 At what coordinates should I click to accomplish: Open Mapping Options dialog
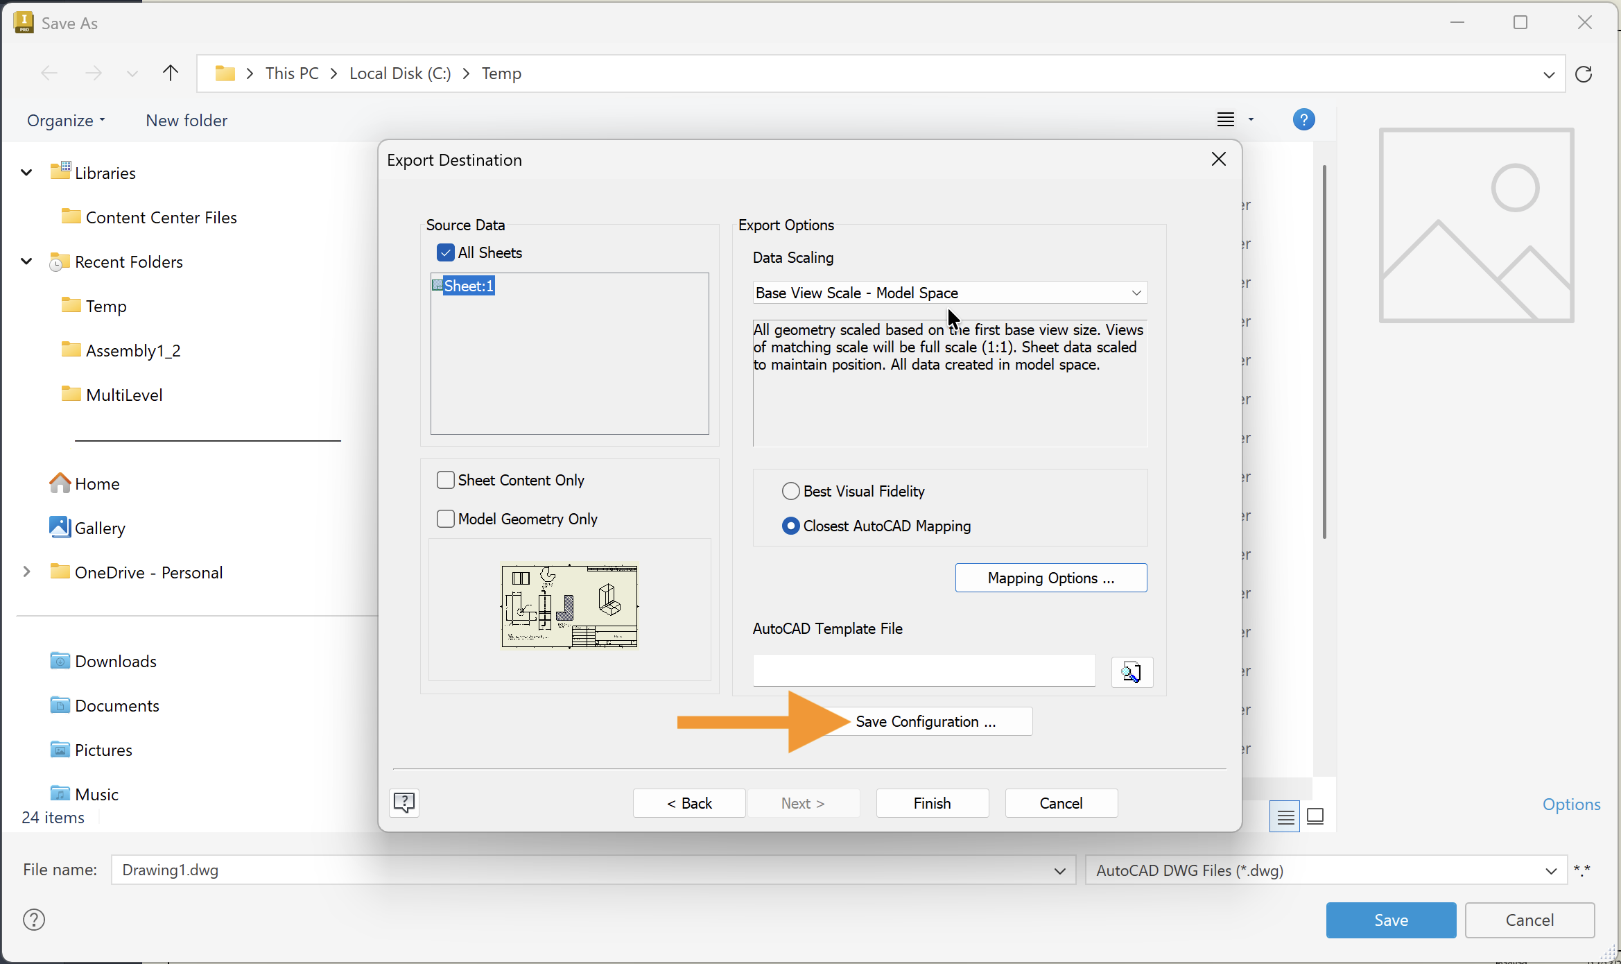point(1051,578)
